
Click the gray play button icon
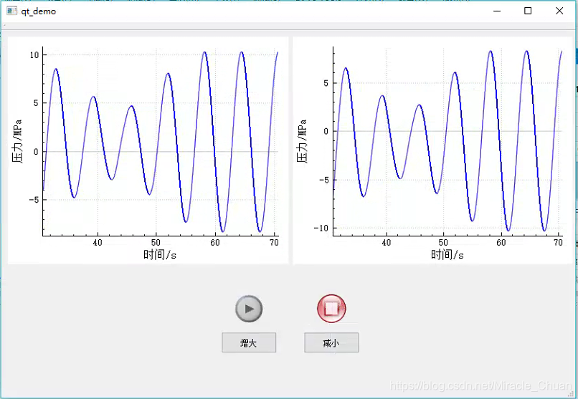[249, 309]
